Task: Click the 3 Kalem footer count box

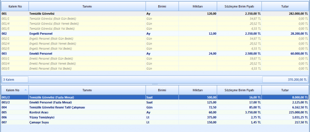Action: [15, 80]
